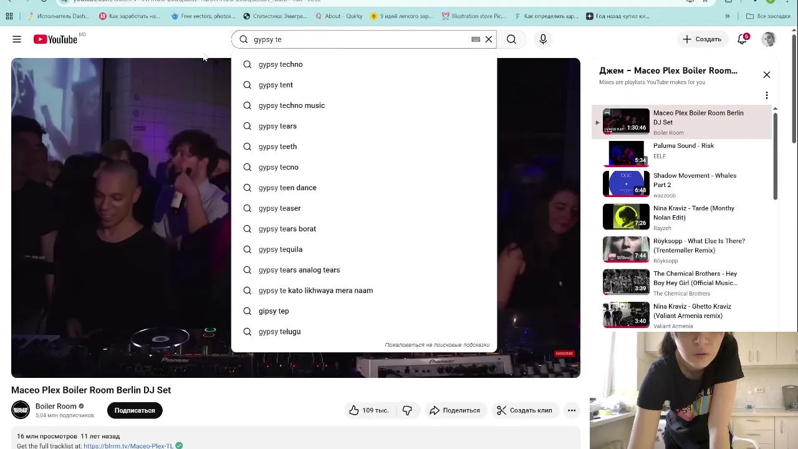Image resolution: width=798 pixels, height=449 pixels.
Task: Choose suggestion gypsy tears borat
Action: click(x=364, y=229)
